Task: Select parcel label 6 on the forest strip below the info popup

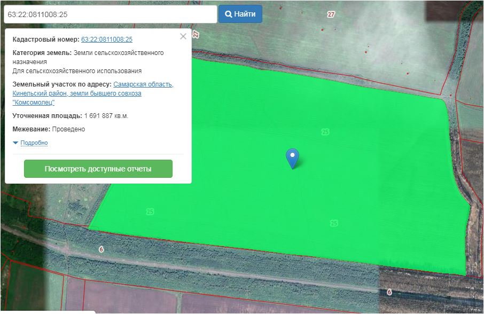Action: [101, 249]
